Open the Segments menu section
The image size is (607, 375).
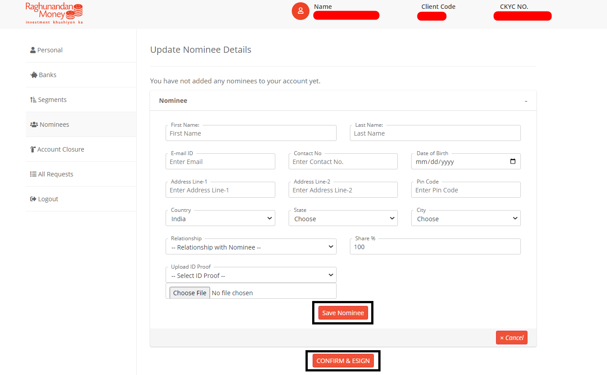coord(81,100)
